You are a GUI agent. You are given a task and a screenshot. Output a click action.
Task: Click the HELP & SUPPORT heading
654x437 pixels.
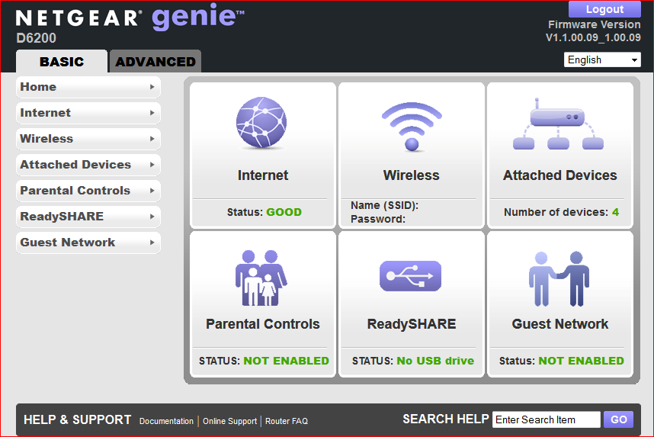tap(77, 419)
